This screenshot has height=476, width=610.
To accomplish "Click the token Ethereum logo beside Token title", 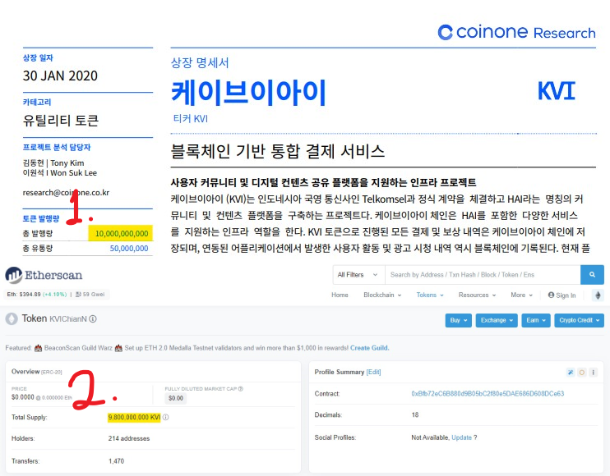I will point(12,319).
